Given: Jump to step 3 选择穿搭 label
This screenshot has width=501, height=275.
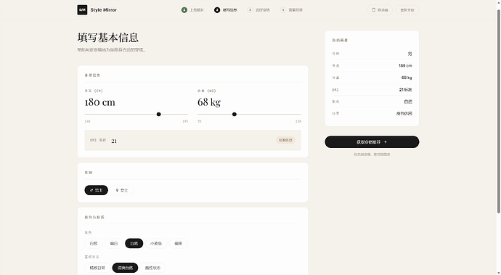Looking at the screenshot, I should coord(262,10).
